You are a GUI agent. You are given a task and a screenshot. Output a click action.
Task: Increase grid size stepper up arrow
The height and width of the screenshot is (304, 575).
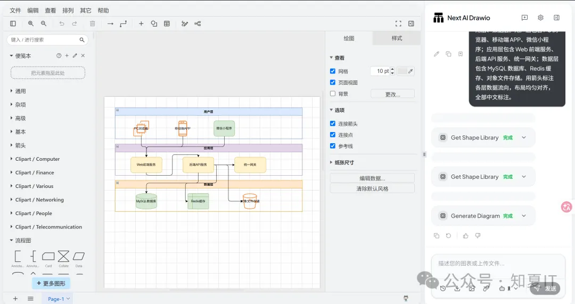(392, 69)
